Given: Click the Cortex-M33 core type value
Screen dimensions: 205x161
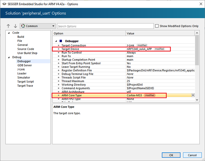Looking at the screenshot, I should coord(134,95).
